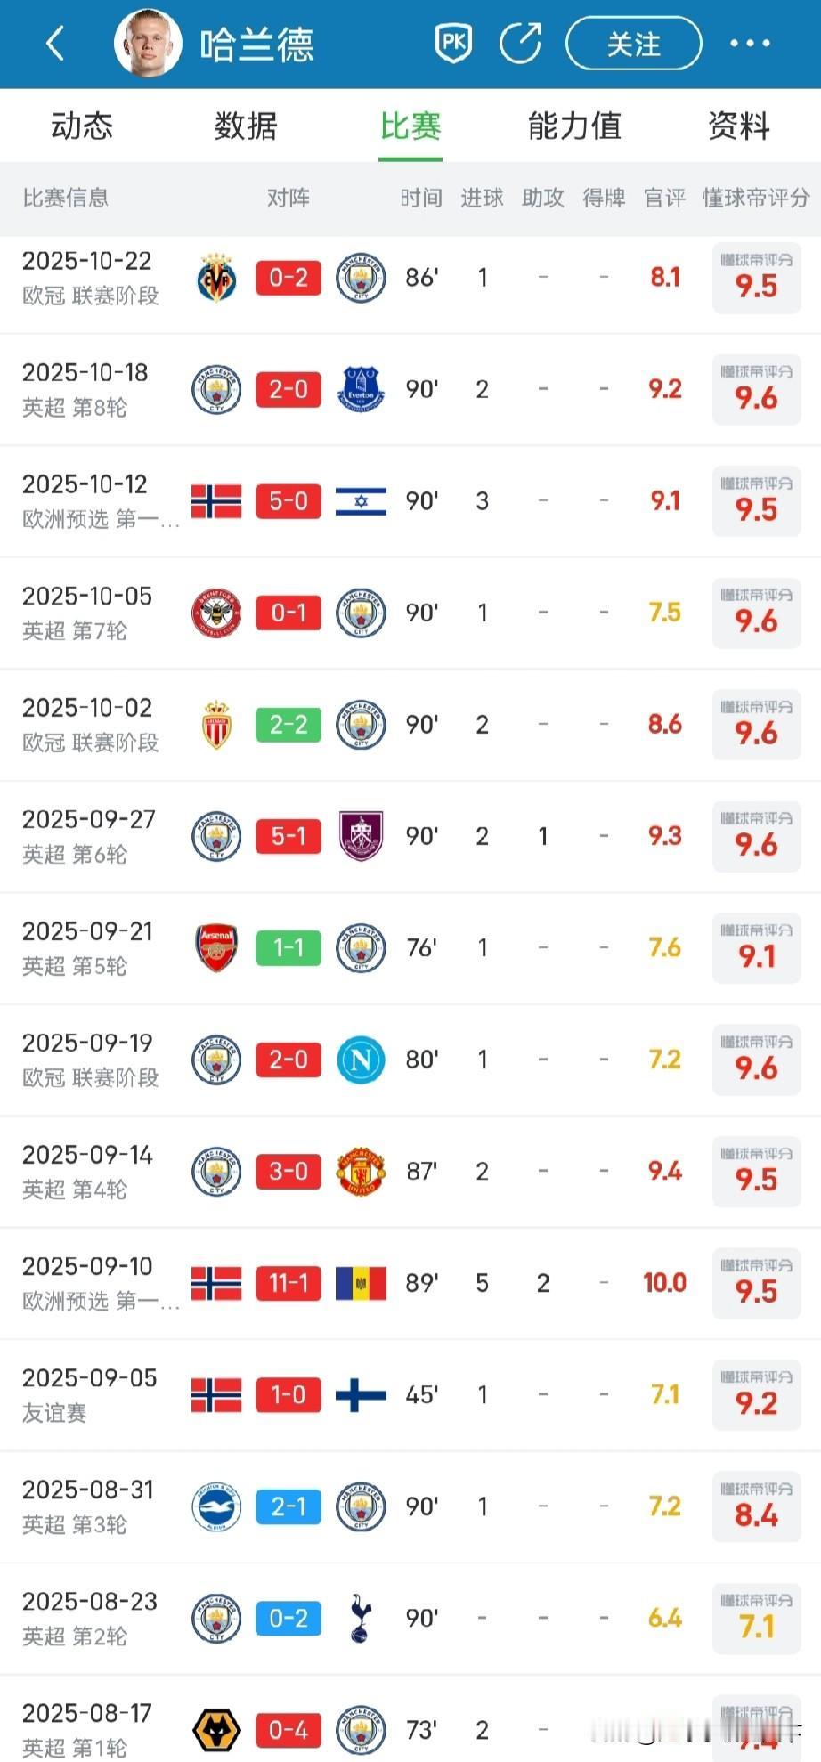The width and height of the screenshot is (821, 1762).
Task: Switch to the 数据 tab
Action: pyautogui.click(x=246, y=126)
